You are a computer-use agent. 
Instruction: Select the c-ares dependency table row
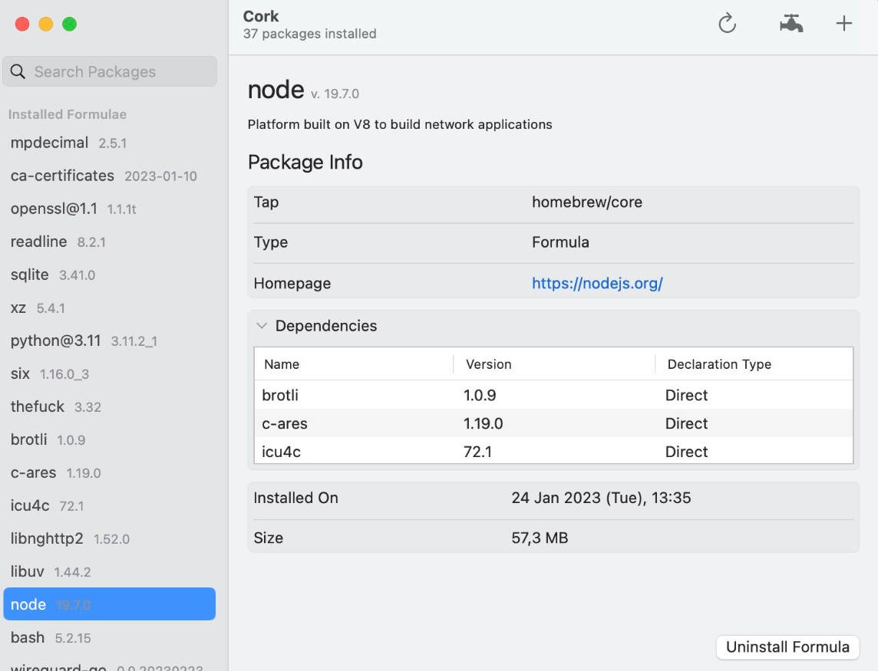pos(553,423)
